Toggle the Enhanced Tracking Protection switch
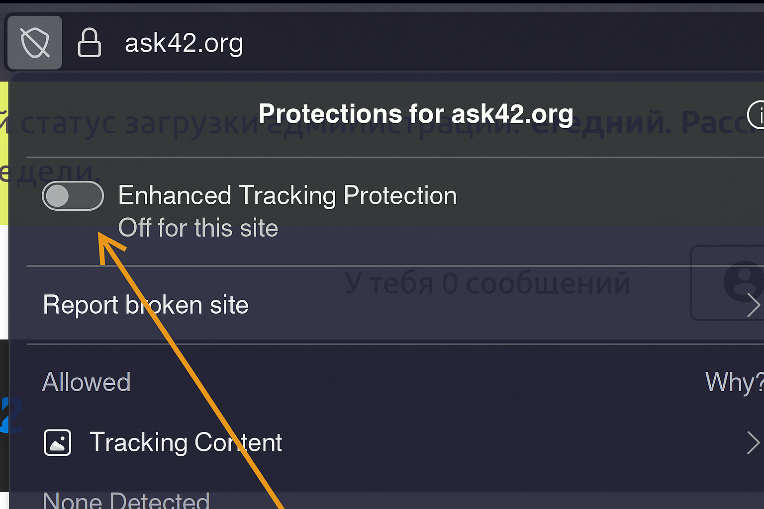 point(73,196)
